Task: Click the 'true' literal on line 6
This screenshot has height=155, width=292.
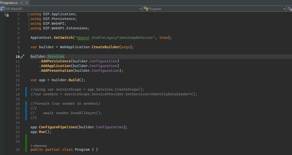Action: click(164, 37)
